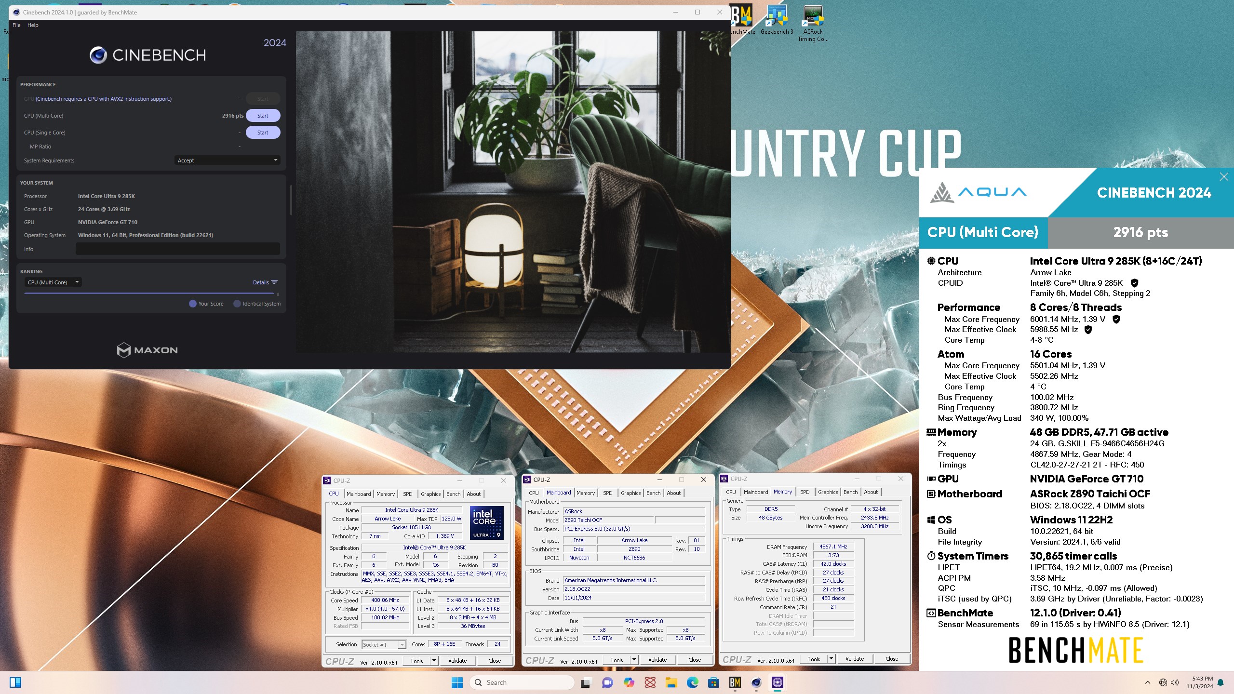Click Tools button in CPU-Z Memory-tab window
1234x694 pixels.
click(814, 659)
